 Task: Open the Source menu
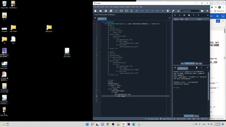pyautogui.click(x=107, y=7)
